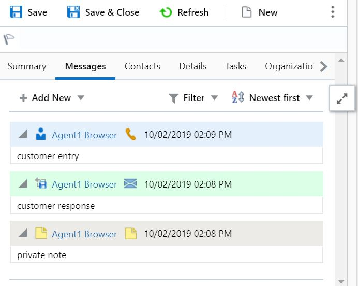Click the green Refresh icon
This screenshot has width=358, height=286.
pyautogui.click(x=166, y=12)
